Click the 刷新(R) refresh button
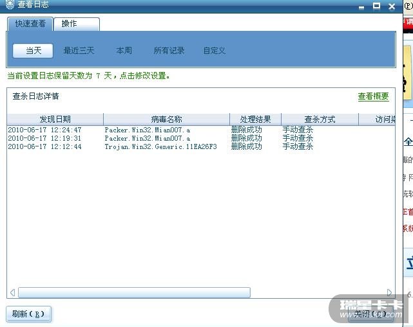Screen dimensions: 413x327 (x=28, y=314)
